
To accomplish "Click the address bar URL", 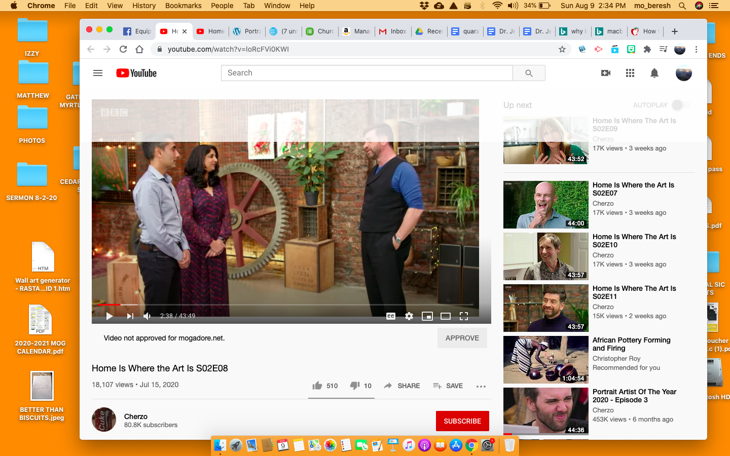I will 228,49.
